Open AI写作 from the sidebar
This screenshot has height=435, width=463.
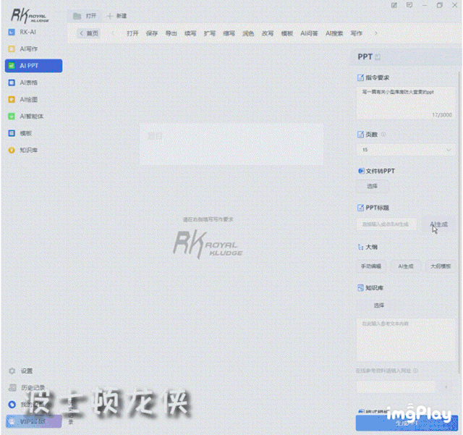tap(23, 49)
